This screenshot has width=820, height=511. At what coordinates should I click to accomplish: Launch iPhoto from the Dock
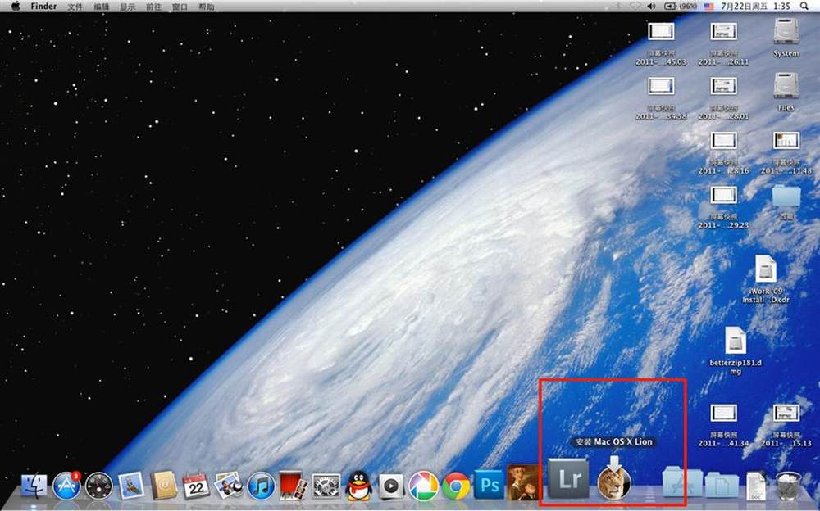[x=229, y=485]
